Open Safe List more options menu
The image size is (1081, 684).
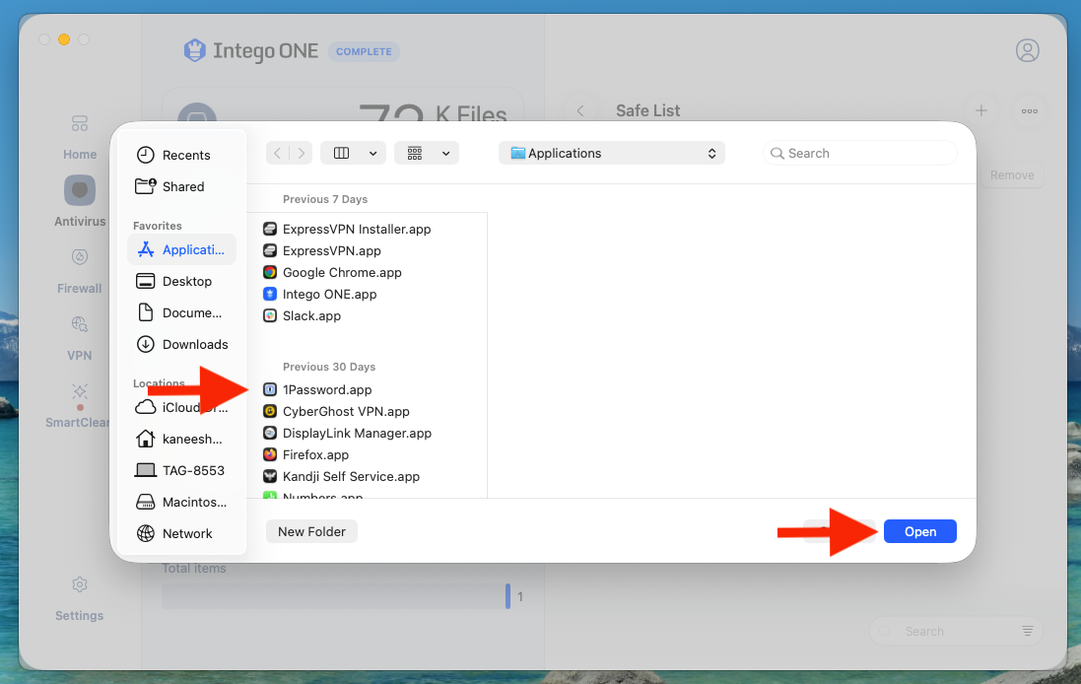click(1030, 110)
